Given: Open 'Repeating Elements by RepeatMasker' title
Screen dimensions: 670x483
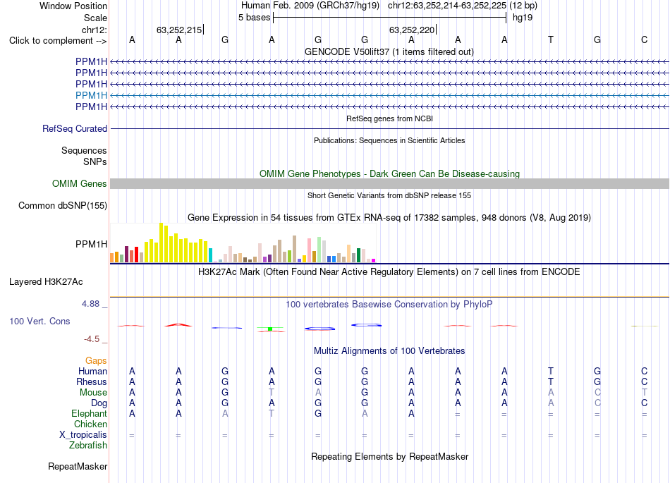Looking at the screenshot, I should 390,456.
